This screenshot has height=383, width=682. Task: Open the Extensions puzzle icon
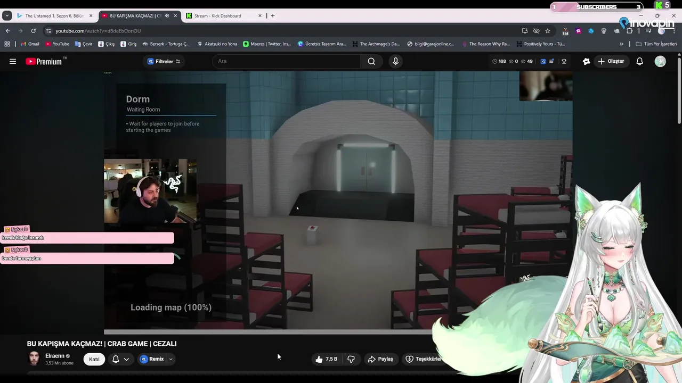pyautogui.click(x=629, y=31)
